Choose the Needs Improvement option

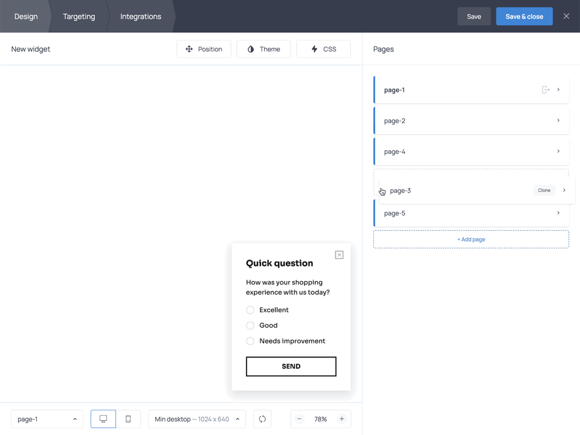click(250, 341)
